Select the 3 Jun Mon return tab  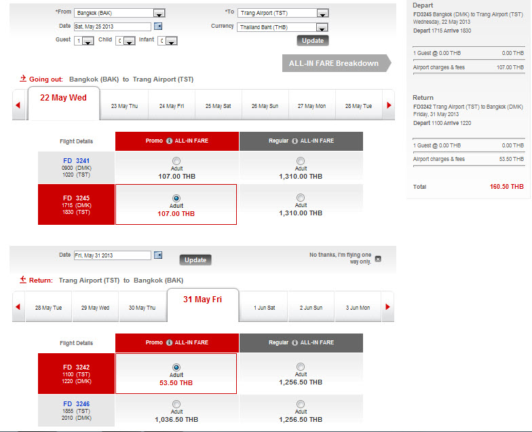pyautogui.click(x=358, y=307)
